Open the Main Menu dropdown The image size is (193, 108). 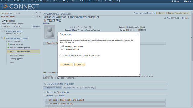pos(19,1)
